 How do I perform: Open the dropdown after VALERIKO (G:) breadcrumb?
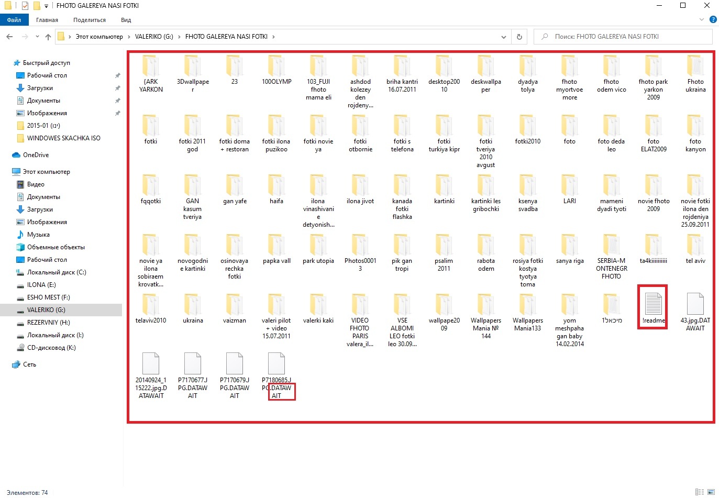tap(179, 37)
